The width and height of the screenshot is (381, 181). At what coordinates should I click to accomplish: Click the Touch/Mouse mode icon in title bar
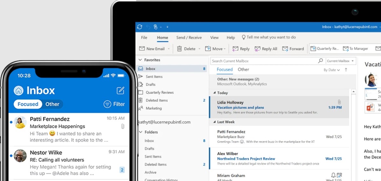[x=155, y=27]
